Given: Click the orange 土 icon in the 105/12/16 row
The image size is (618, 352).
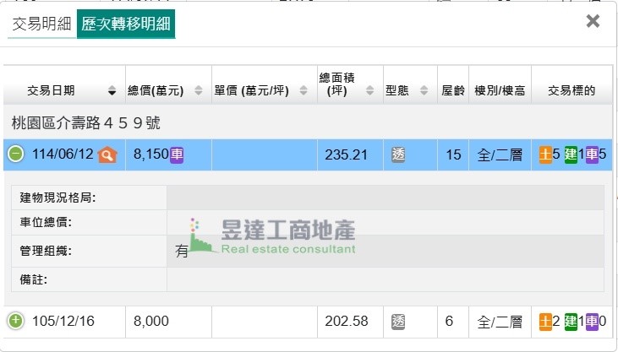Looking at the screenshot, I should 545,322.
